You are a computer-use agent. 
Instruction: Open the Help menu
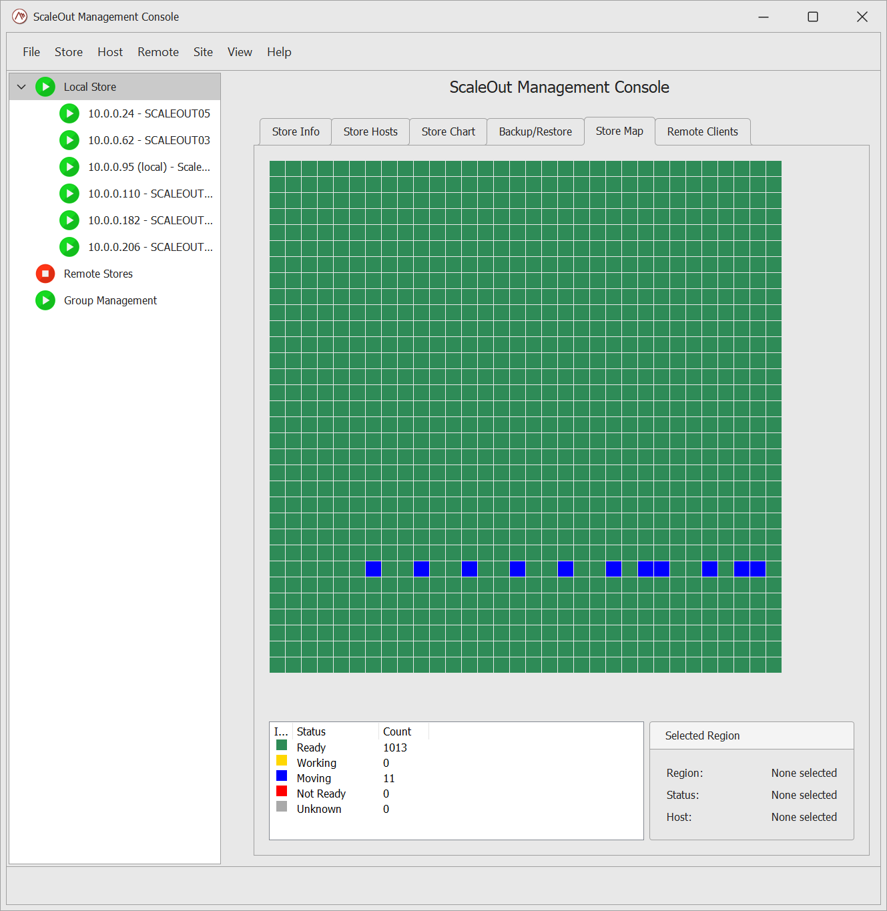(279, 52)
